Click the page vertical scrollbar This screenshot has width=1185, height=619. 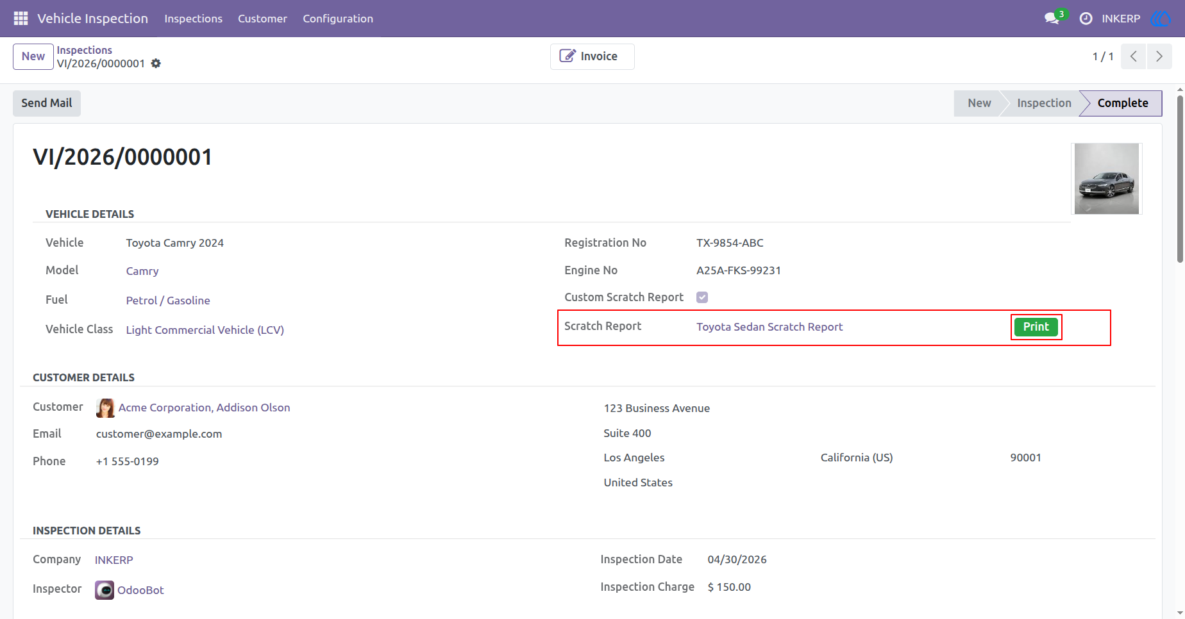pos(1180,179)
